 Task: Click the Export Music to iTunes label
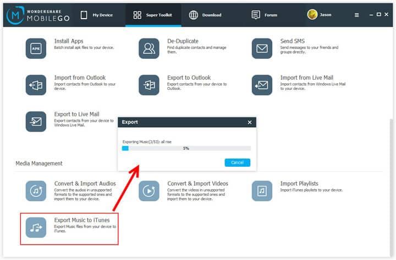coord(82,220)
